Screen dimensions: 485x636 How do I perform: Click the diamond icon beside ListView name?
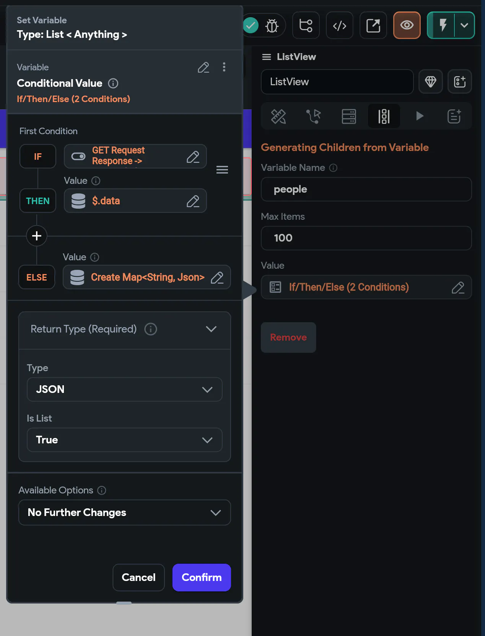430,81
